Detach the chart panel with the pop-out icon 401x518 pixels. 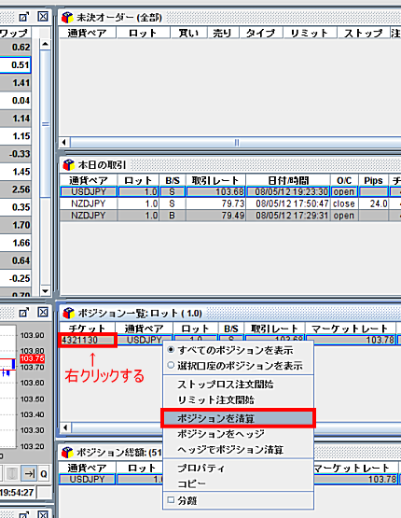(x=23, y=312)
